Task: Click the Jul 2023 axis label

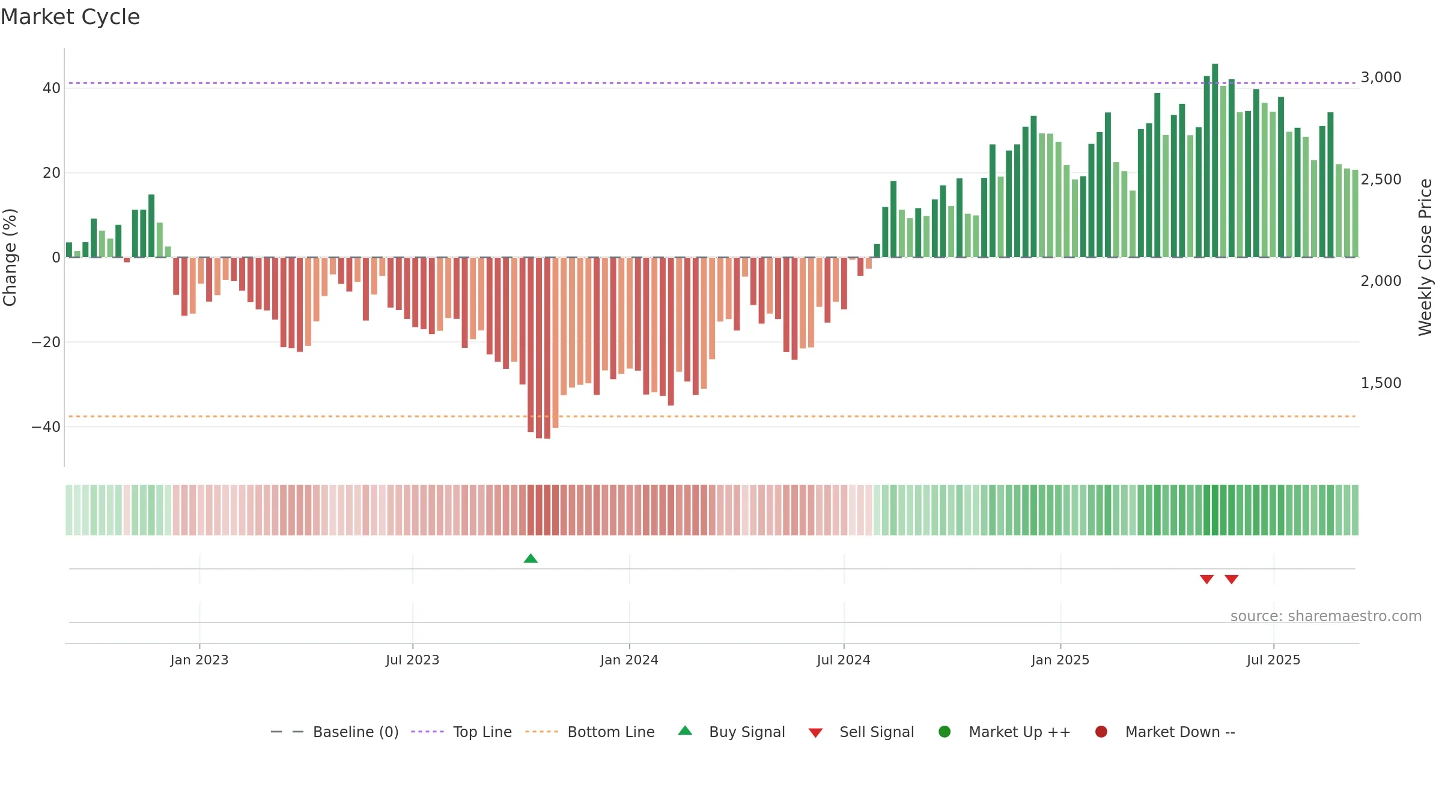Action: [x=413, y=660]
